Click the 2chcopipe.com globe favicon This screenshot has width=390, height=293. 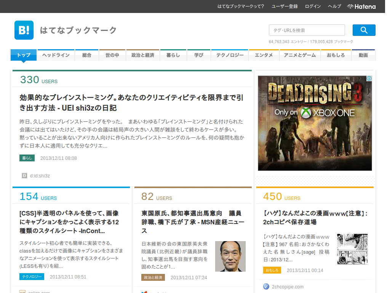266,287
